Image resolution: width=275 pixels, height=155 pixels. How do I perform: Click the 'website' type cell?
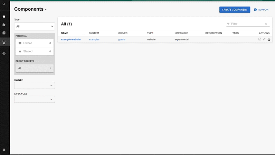(151, 39)
